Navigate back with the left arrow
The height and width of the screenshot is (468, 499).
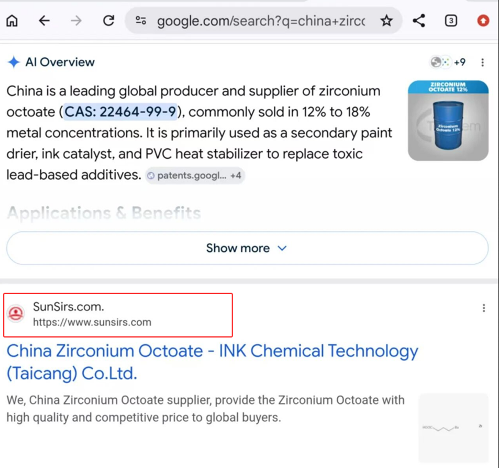tap(44, 21)
